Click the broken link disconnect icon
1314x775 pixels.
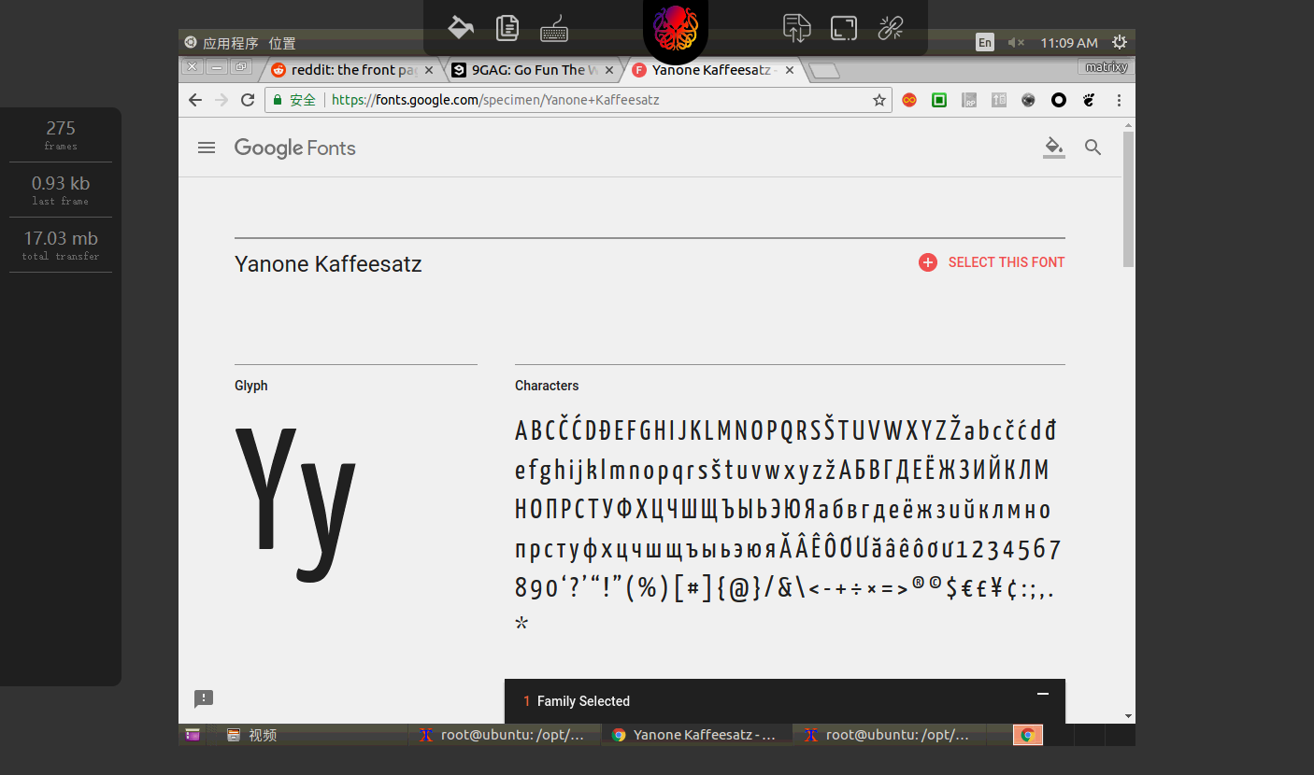coord(891,28)
